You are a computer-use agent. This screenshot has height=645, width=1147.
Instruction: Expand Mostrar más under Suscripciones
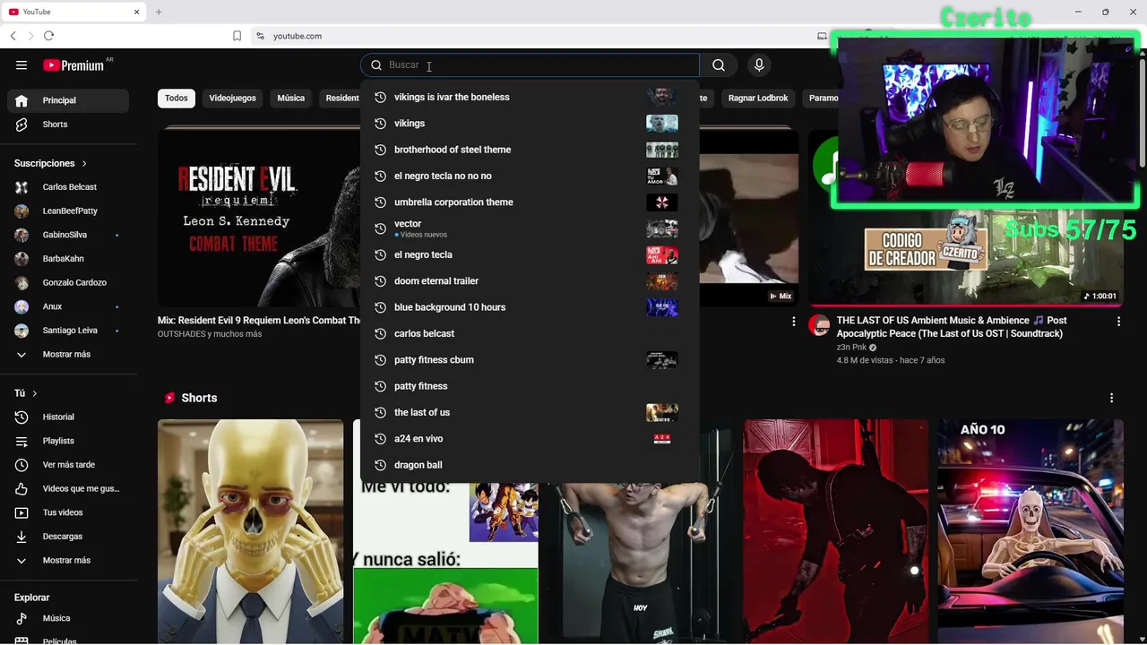click(68, 354)
